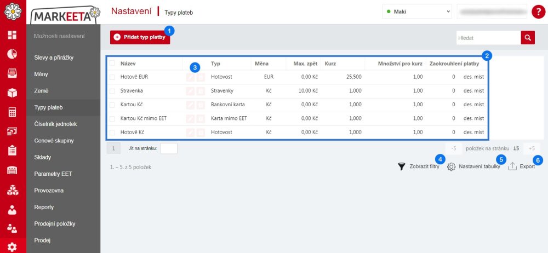Click page 1 pagination button
Screen dimensions: 548x253
click(113, 148)
